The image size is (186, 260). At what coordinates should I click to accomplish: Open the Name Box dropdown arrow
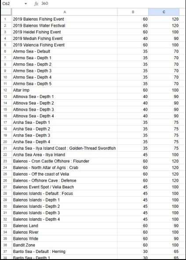pos(26,4)
